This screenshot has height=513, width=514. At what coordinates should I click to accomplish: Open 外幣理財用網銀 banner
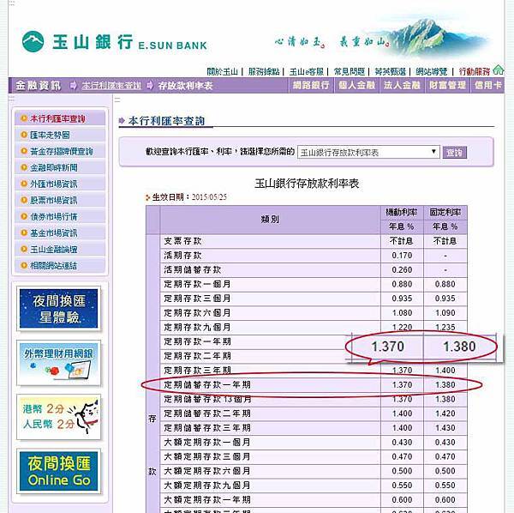pos(58,363)
